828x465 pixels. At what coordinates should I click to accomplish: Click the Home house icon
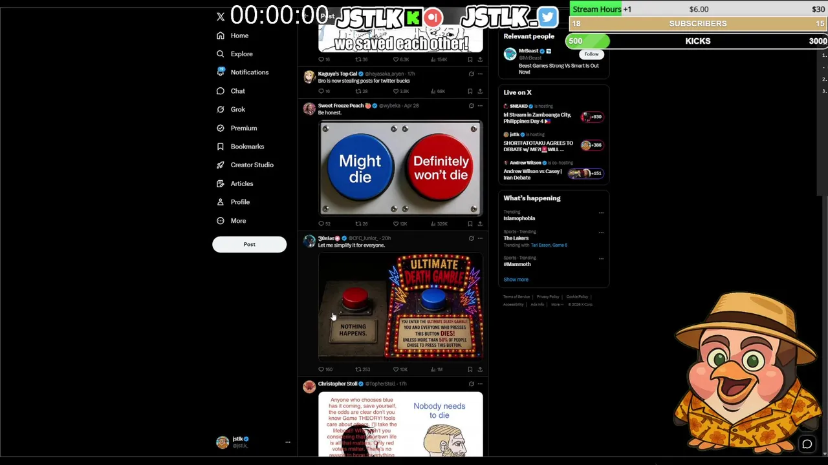[221, 36]
